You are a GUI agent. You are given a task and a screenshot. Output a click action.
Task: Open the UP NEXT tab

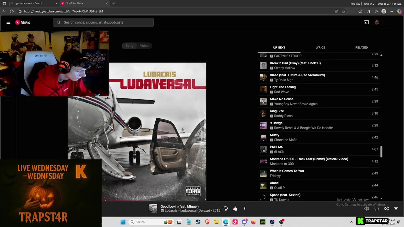coord(279,48)
